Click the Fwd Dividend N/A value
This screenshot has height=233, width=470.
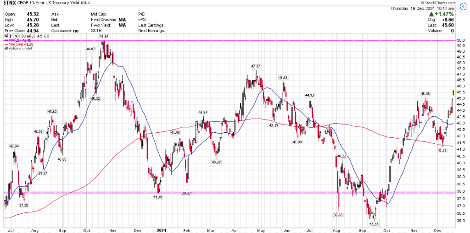point(122,20)
